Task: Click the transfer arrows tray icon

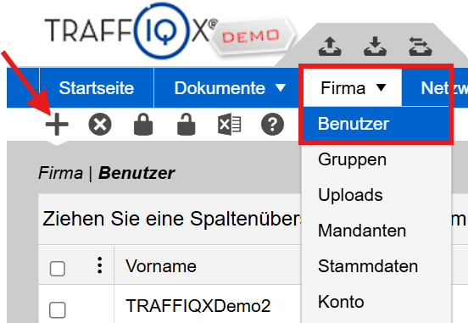Action: (421, 47)
